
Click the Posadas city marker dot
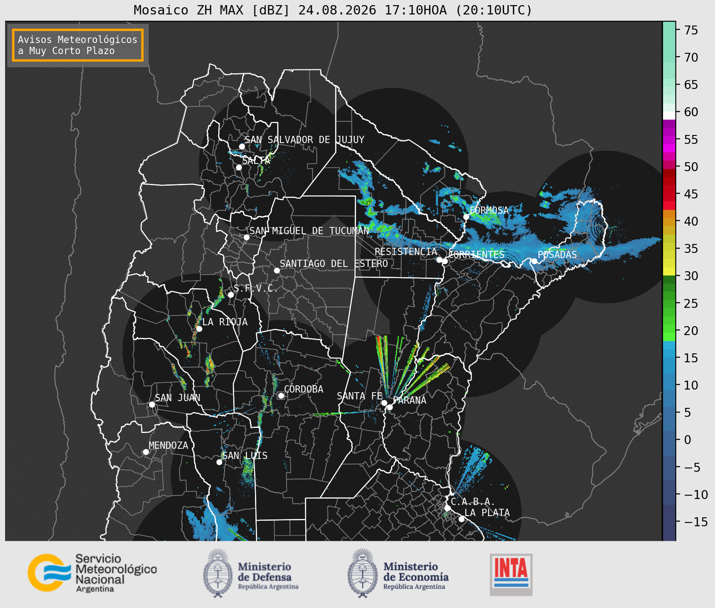(534, 261)
